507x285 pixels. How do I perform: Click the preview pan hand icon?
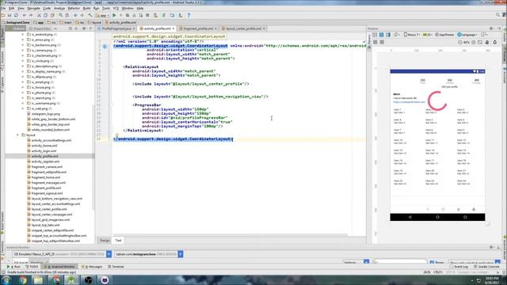click(x=487, y=42)
